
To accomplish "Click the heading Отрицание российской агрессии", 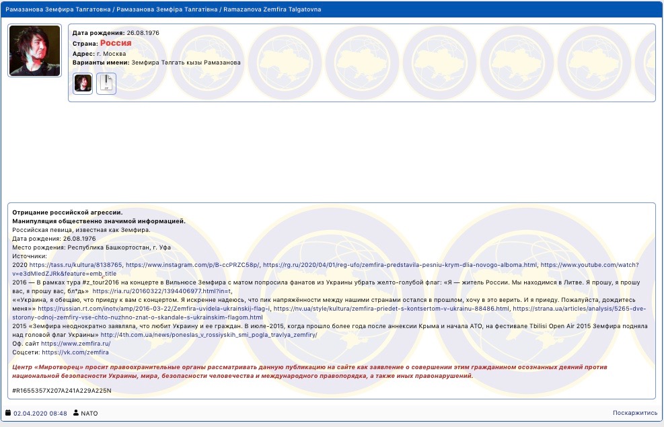I will 67,212.
